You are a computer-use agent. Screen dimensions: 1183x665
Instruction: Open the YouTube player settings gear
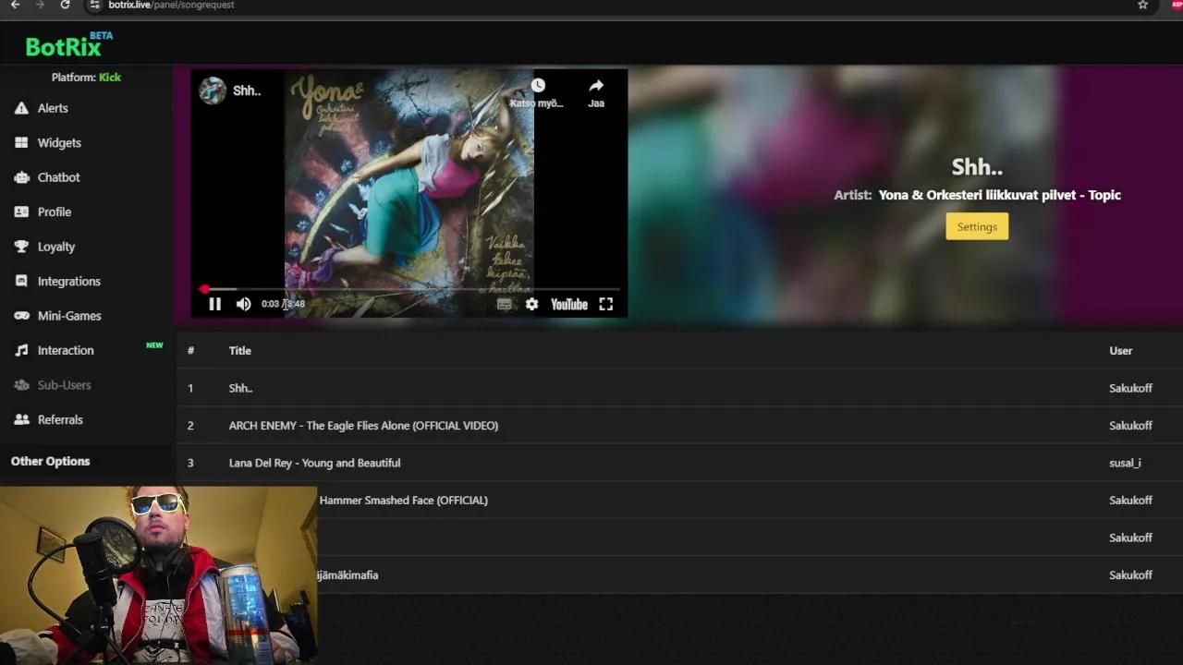tap(531, 304)
